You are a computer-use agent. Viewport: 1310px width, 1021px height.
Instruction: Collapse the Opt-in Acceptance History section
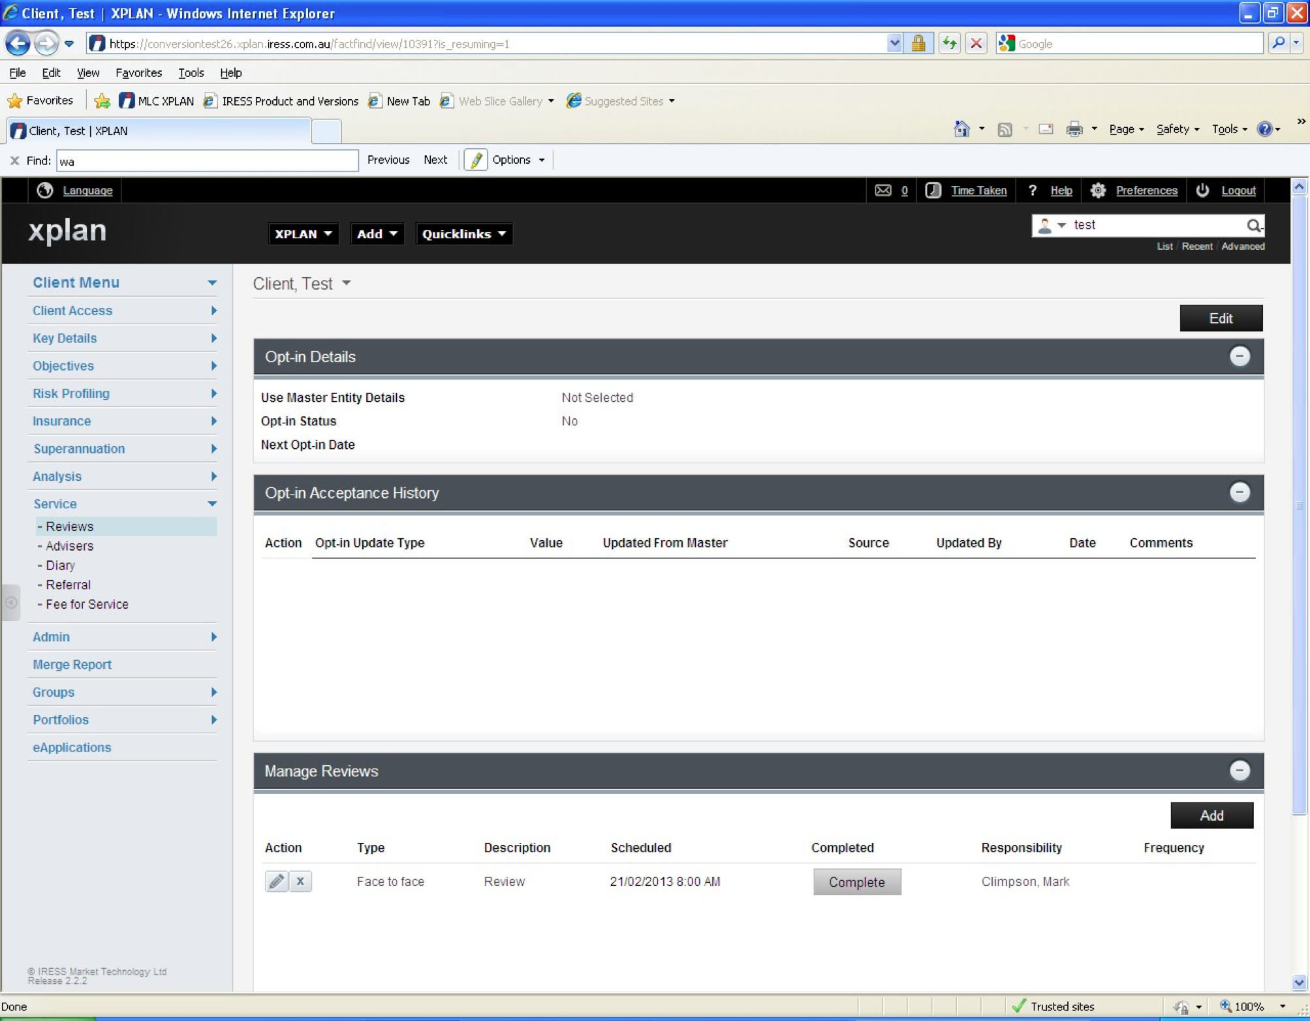1239,493
